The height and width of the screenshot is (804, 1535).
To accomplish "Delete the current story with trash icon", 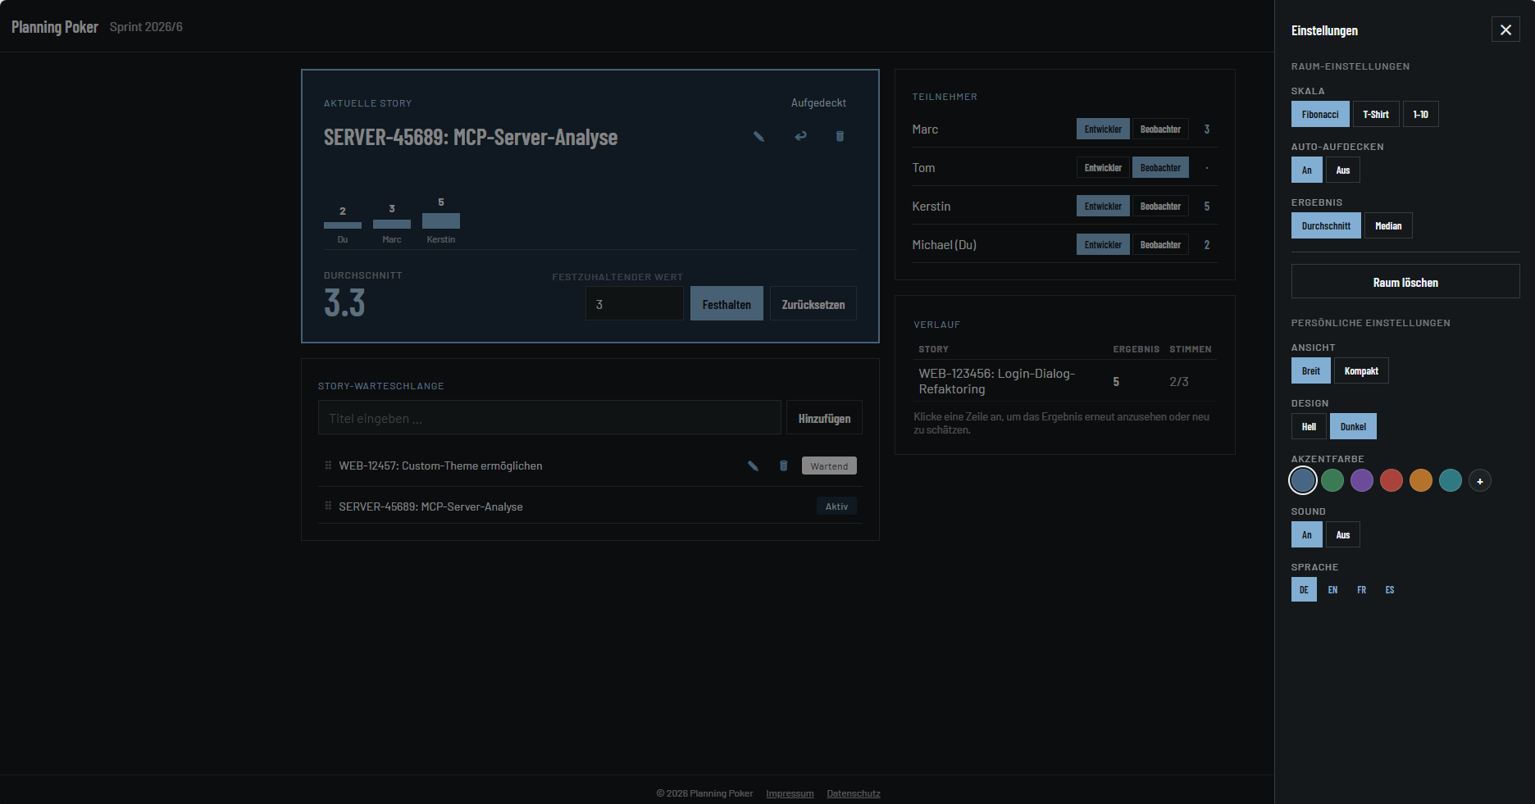I will click(x=840, y=136).
